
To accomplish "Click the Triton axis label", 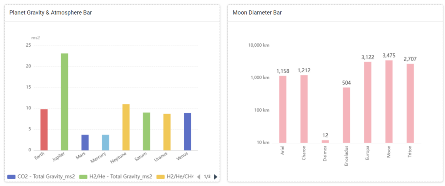I will 410,151.
